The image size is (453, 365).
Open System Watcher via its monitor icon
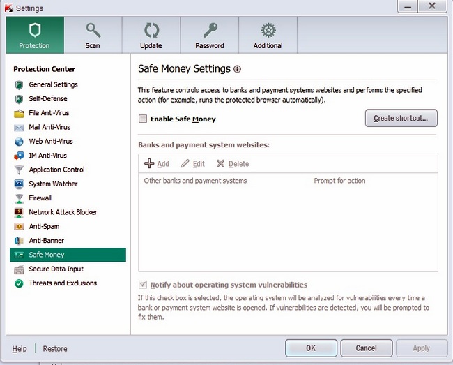[19, 184]
